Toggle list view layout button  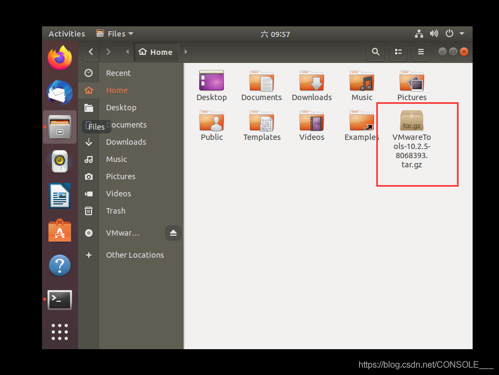(398, 52)
